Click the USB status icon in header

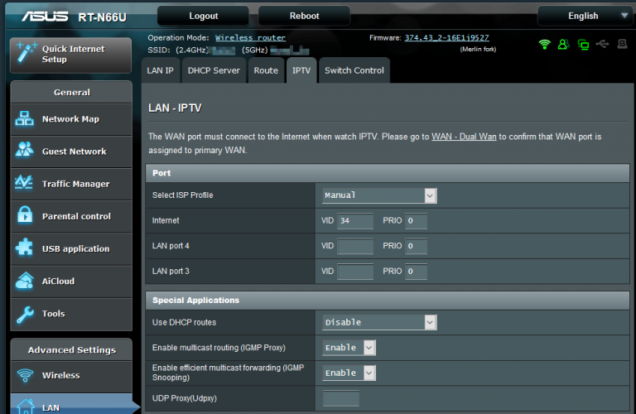click(x=602, y=44)
